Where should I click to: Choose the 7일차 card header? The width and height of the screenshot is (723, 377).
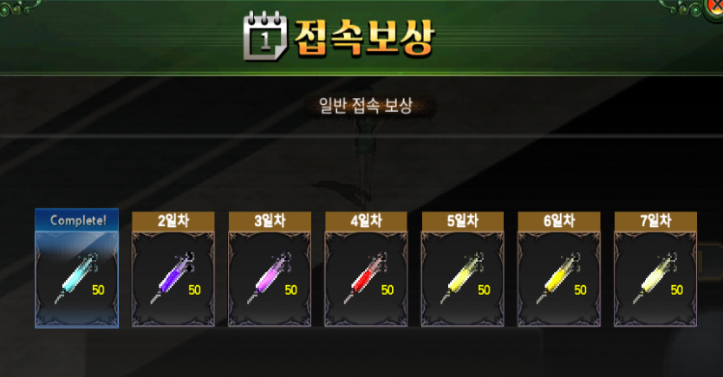point(655,221)
